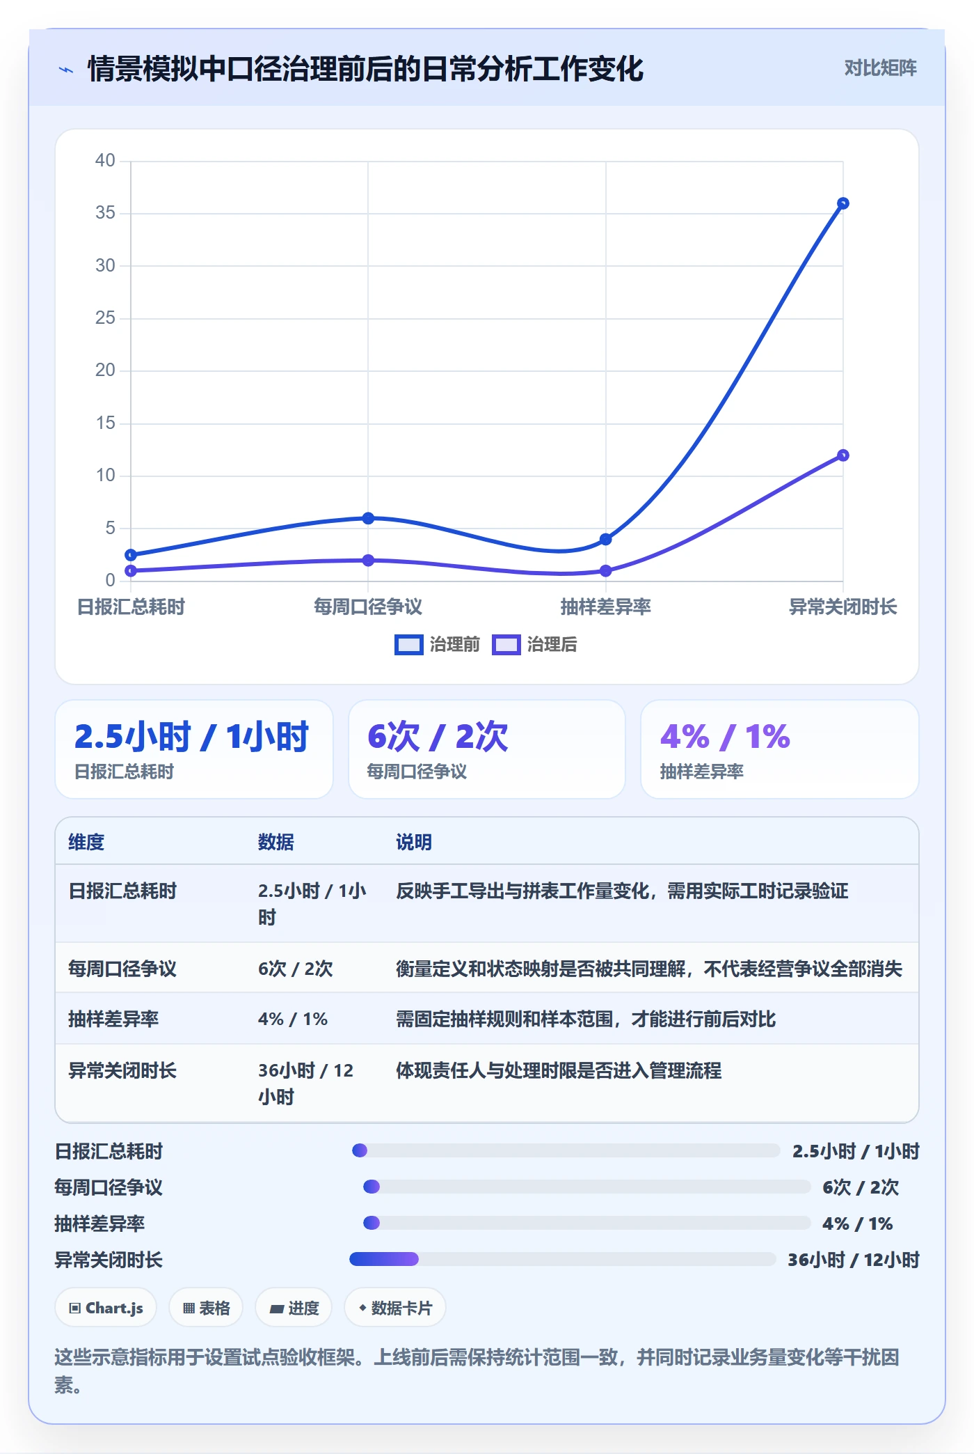Click the 治理后 data point at 异常关闭时长

coord(843,455)
